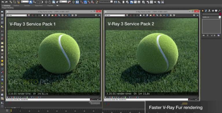The height and width of the screenshot is (113, 222).
Task: Open Curve Editor from main toolbar
Action: (135, 2)
